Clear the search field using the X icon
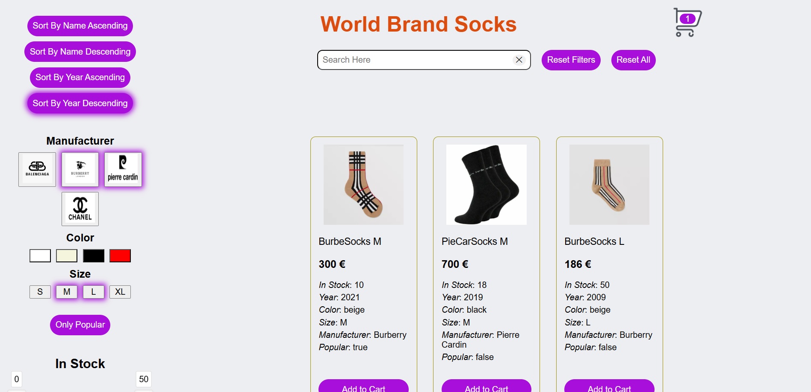 pyautogui.click(x=519, y=60)
